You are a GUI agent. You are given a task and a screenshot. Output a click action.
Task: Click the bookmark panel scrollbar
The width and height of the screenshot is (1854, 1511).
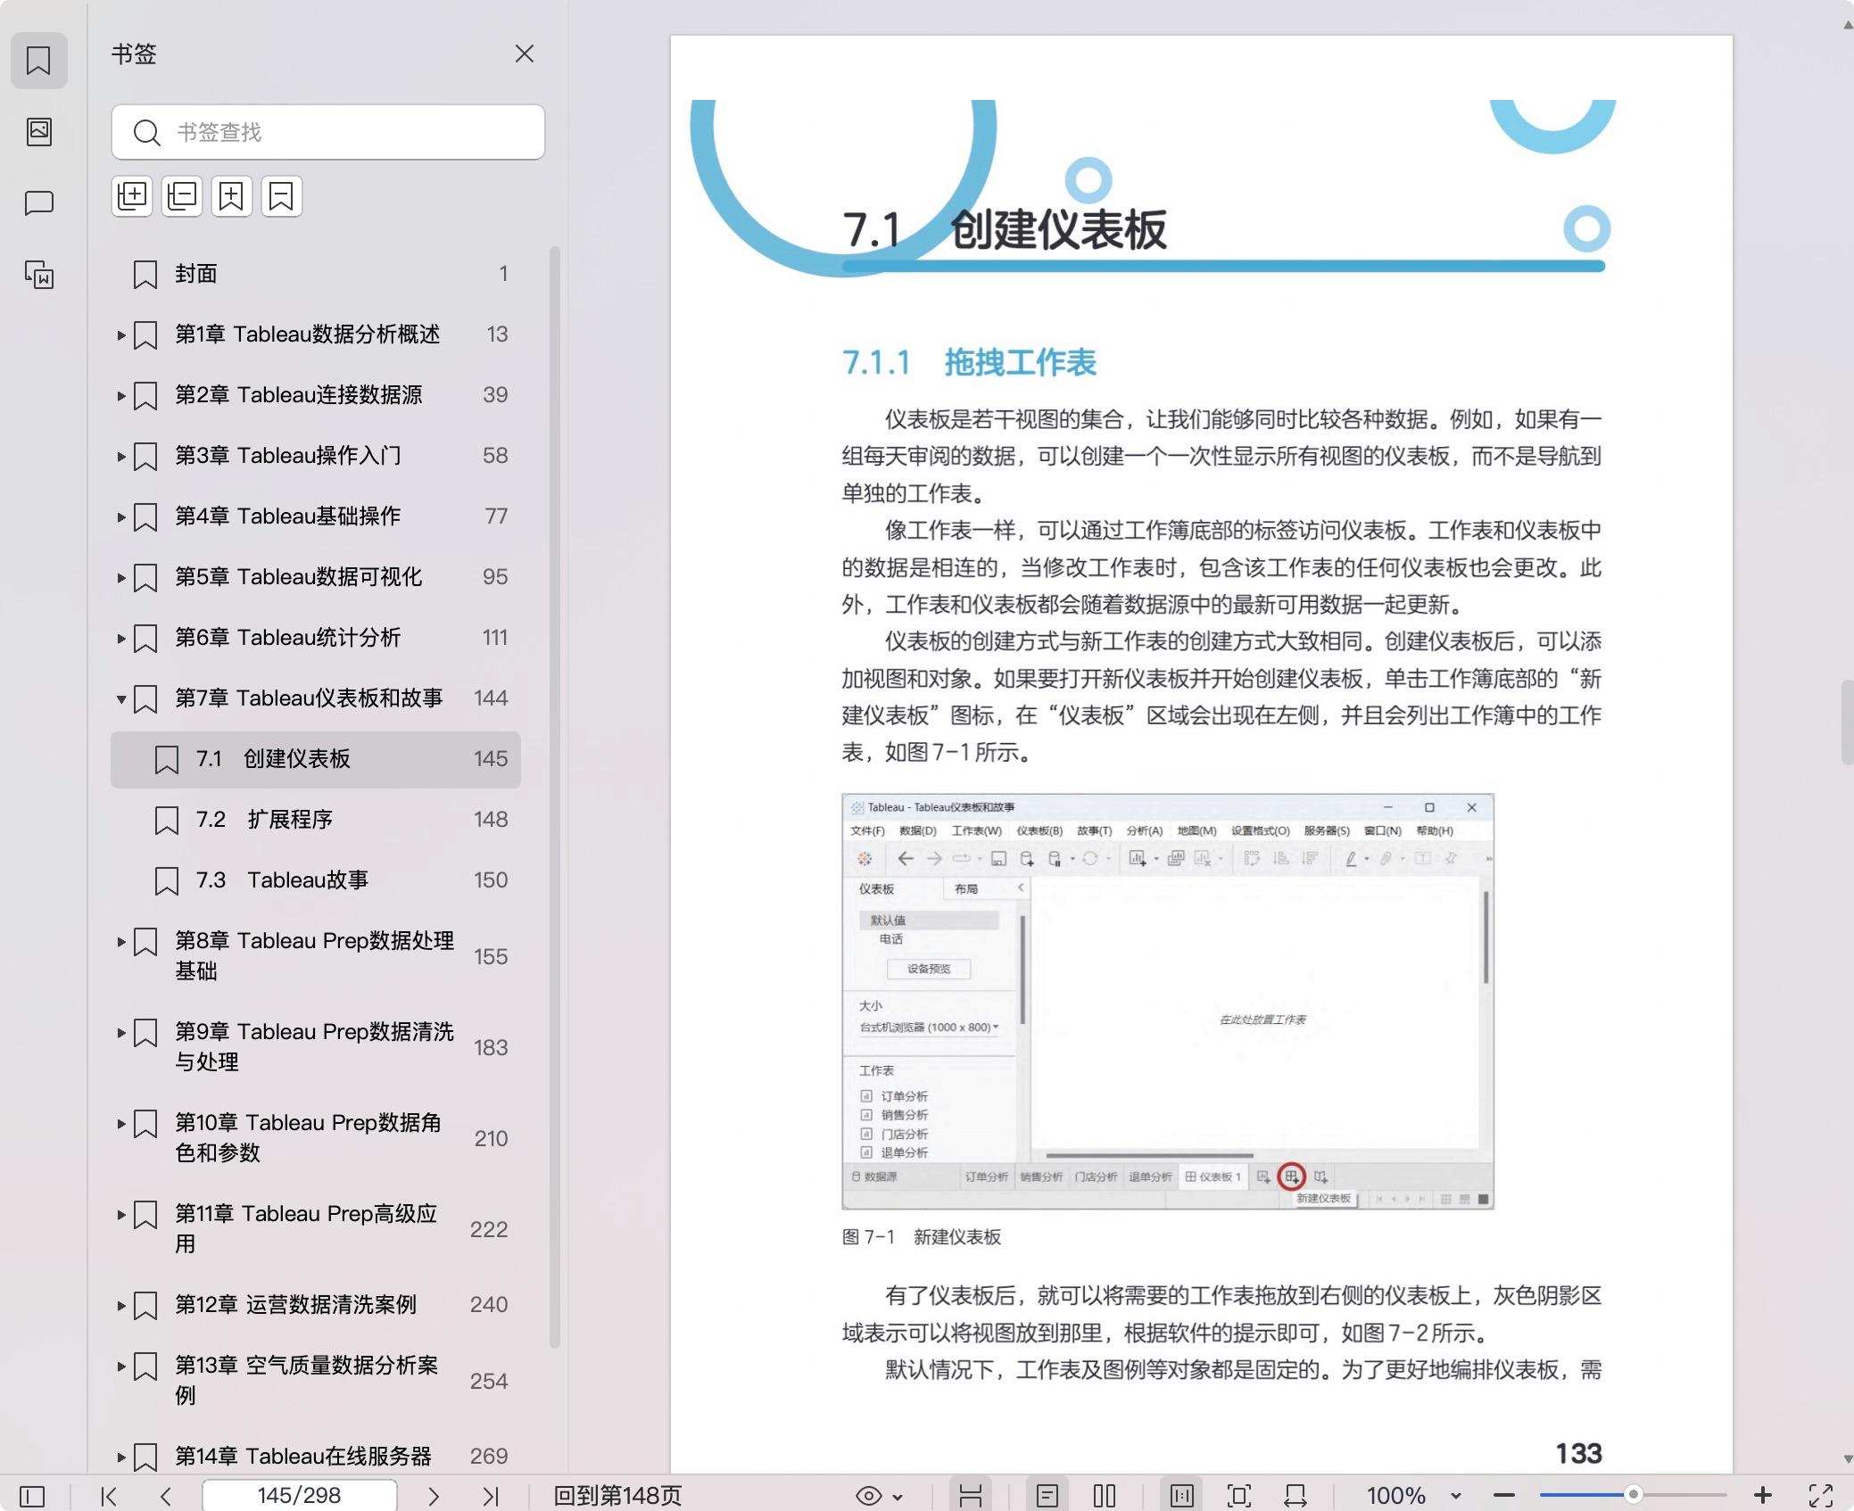555,797
